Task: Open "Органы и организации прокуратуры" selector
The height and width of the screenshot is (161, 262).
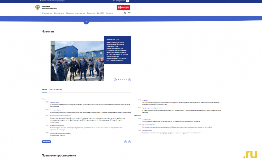Action: (x=53, y=1)
